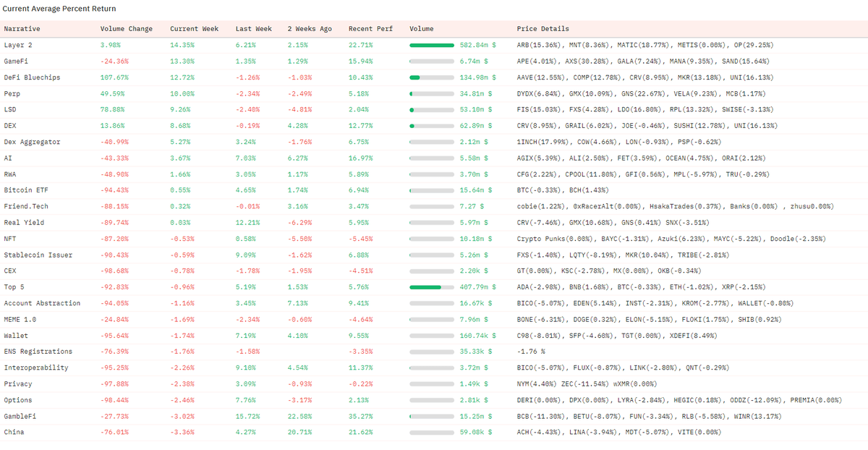Select the GameFi narrative name
The image size is (868, 450).
(17, 61)
